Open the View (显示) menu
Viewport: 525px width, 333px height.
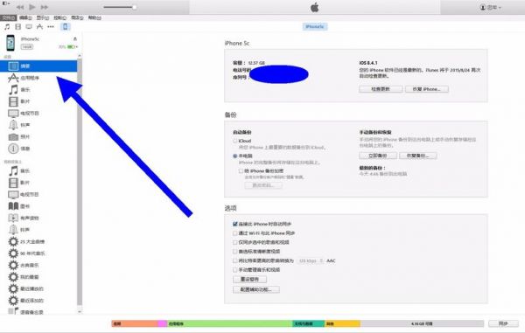point(43,17)
